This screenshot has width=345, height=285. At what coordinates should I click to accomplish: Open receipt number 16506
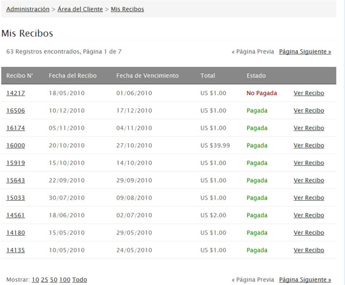[x=16, y=111]
